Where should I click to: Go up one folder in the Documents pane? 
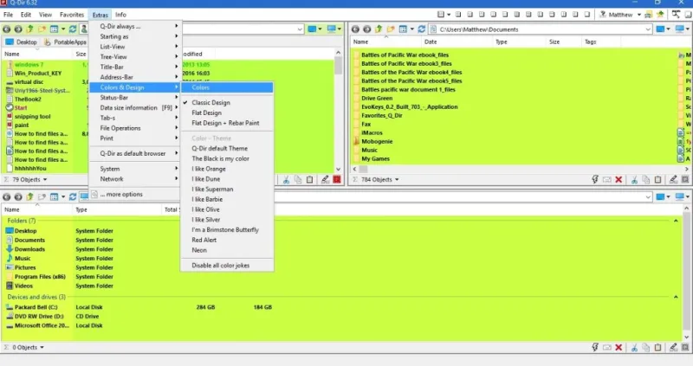point(379,29)
